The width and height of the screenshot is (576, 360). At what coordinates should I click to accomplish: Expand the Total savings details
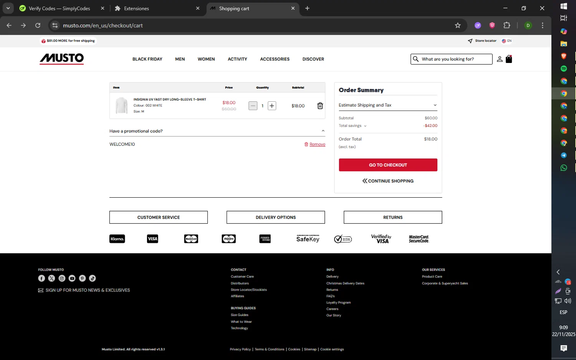click(x=353, y=126)
